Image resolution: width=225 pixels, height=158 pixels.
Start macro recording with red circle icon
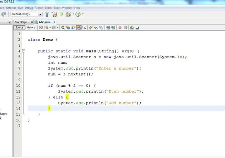pyautogui.click(x=120, y=28)
